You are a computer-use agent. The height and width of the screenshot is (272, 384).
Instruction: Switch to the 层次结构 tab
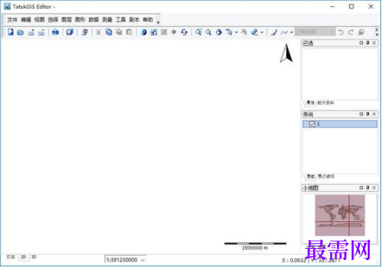click(x=326, y=176)
